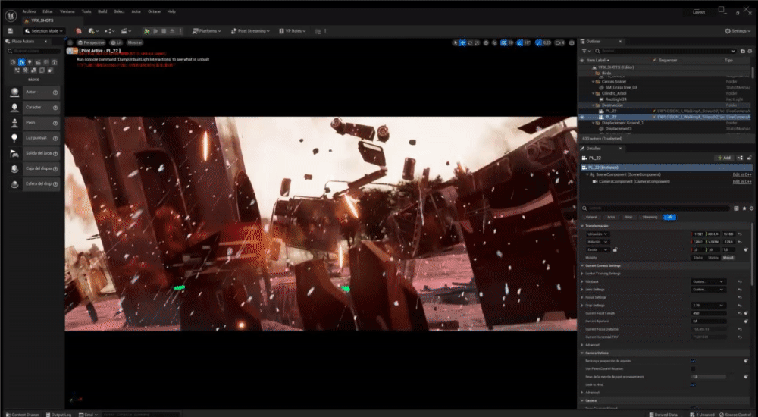Open Outliner settings gear
Viewport: 758px width, 417px height.
point(750,51)
